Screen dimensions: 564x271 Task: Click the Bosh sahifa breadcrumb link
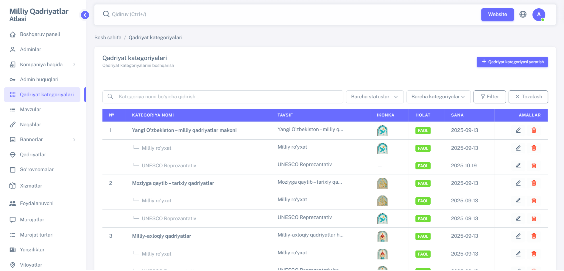pos(108,37)
